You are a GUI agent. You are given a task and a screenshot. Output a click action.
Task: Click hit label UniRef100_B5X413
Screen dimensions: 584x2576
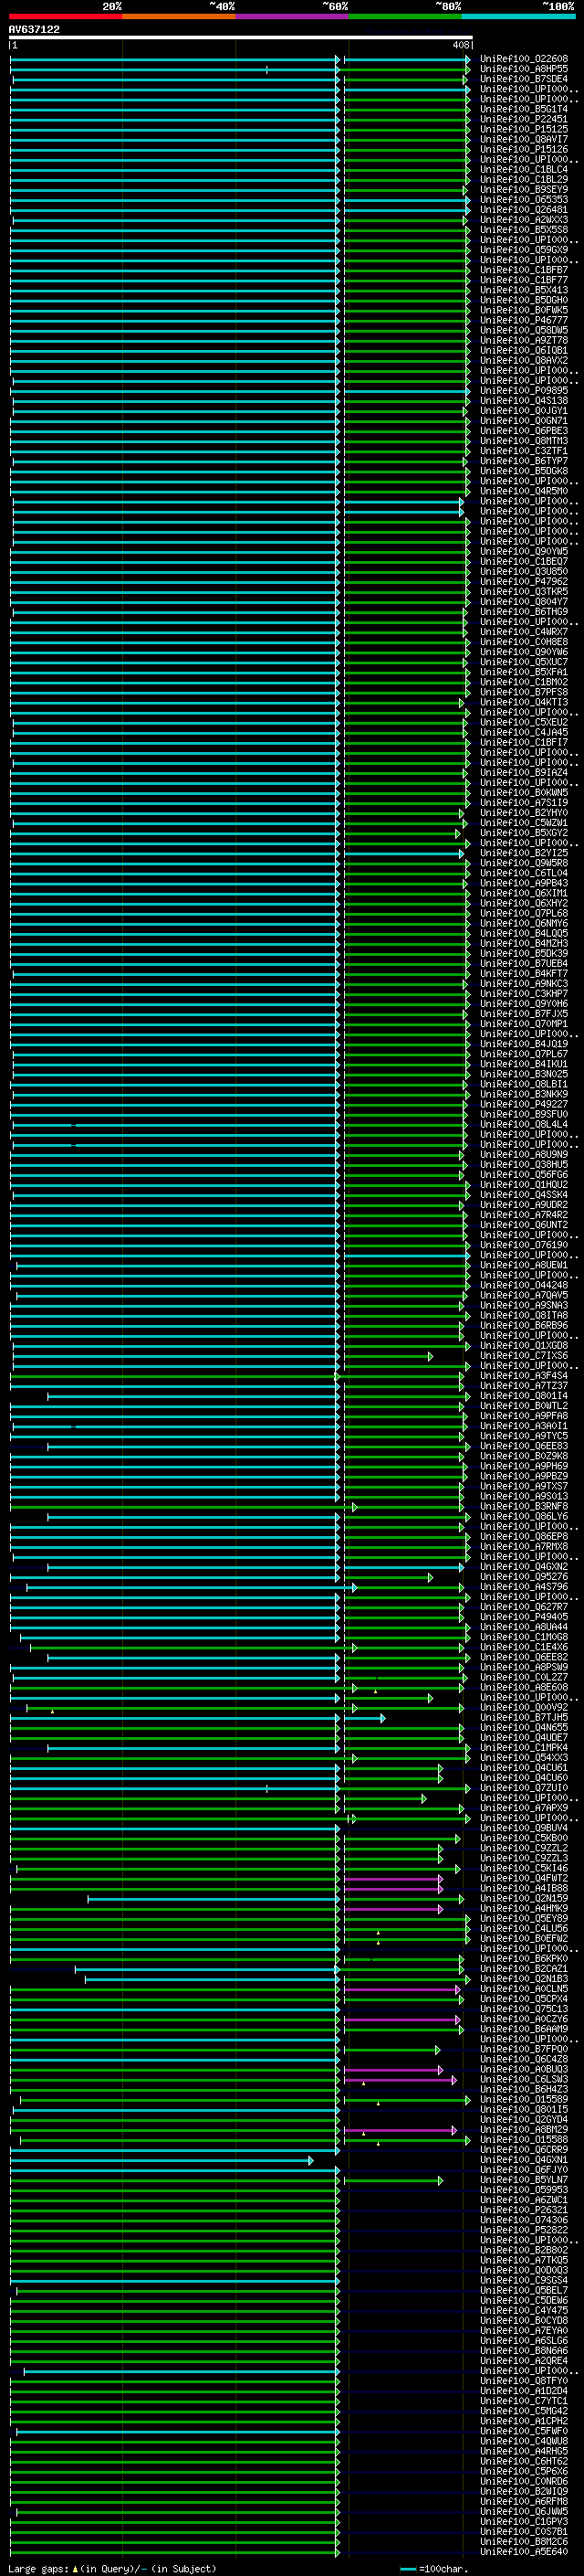pos(524,290)
